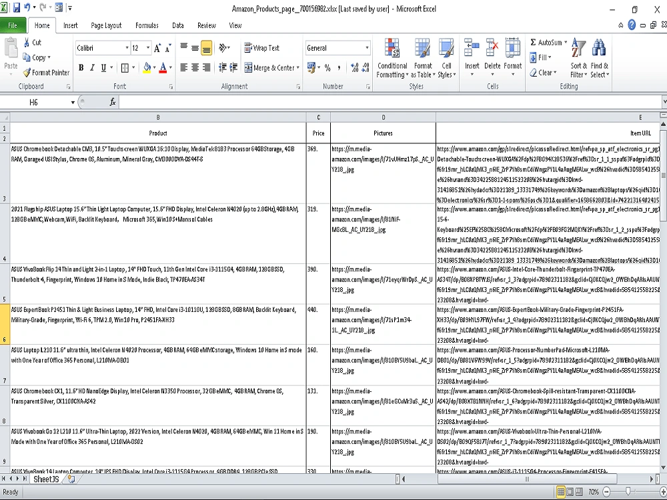This screenshot has height=500, width=667.
Task: Undo the last action from the quick access toolbar
Action: pyautogui.click(x=27, y=7)
